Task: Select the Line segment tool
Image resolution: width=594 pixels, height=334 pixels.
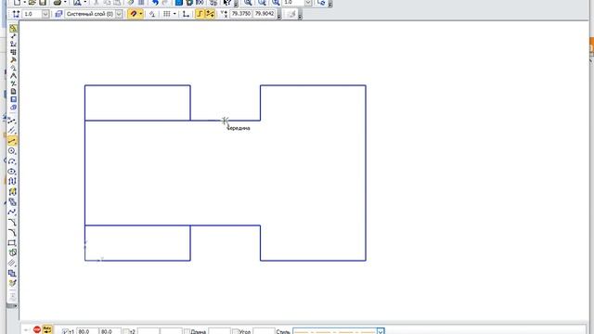Action: click(12, 141)
